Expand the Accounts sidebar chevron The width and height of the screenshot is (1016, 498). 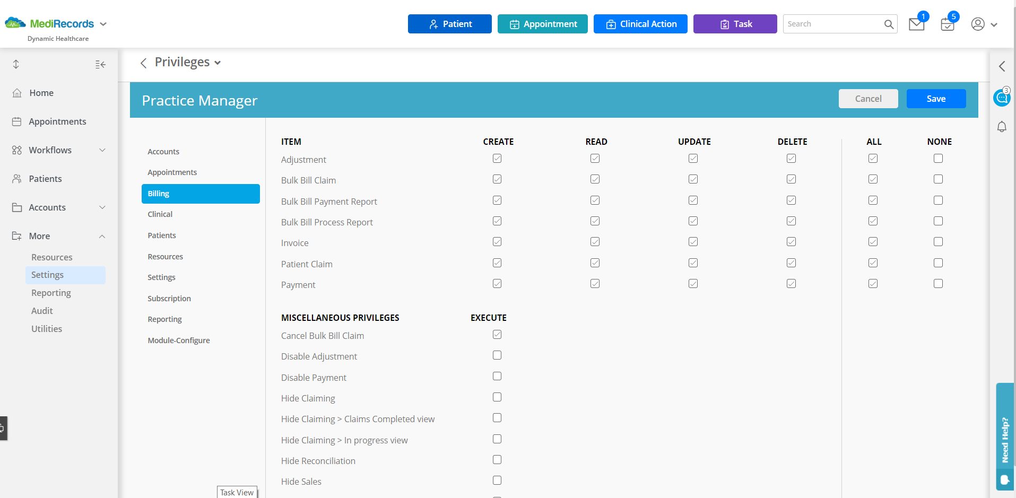102,207
